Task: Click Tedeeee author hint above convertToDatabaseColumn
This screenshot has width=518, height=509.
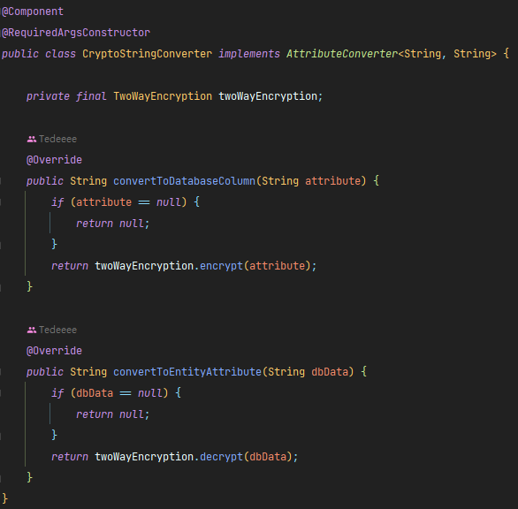Action: [x=57, y=139]
